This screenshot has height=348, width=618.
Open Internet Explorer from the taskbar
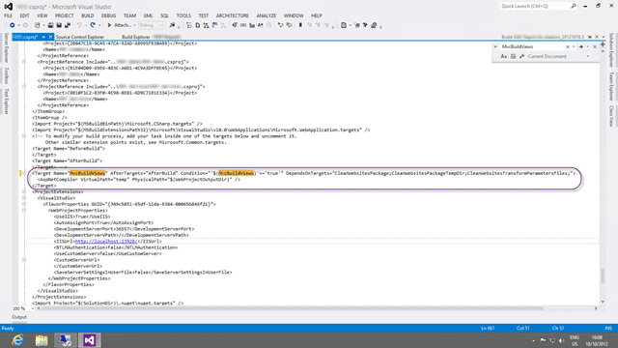pos(17,340)
